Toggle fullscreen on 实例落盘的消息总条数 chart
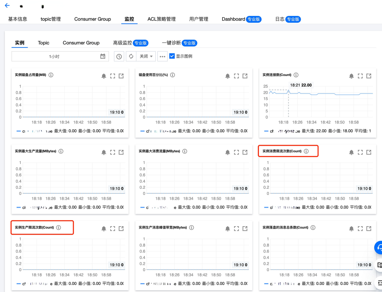The width and height of the screenshot is (382, 292). pos(360,228)
